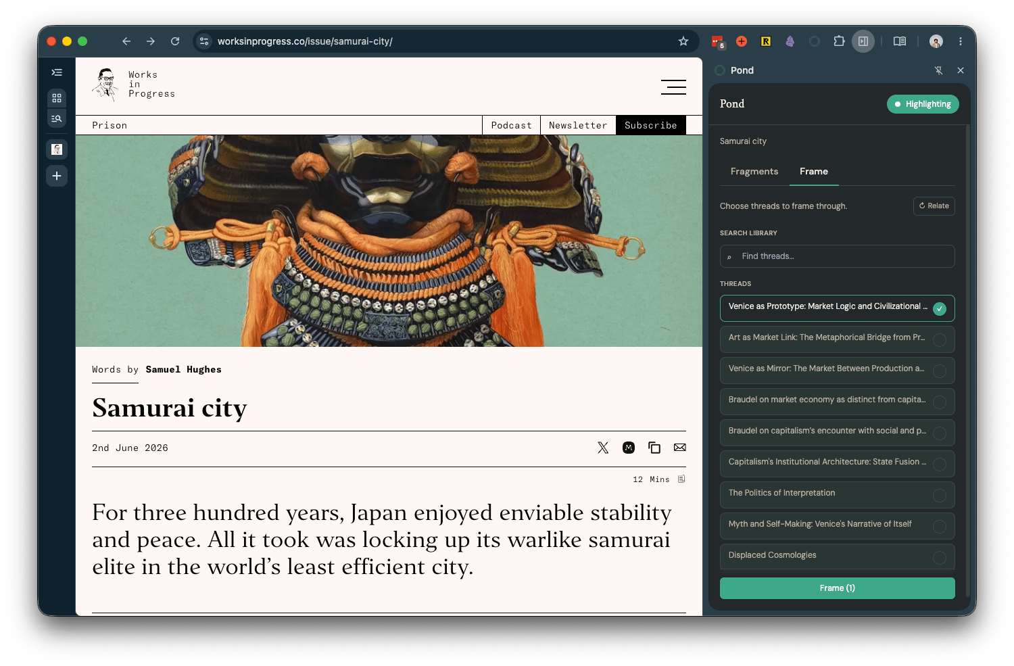Screen dimensions: 1014x666
Task: Toggle the browser side panel button
Action: [x=863, y=41]
